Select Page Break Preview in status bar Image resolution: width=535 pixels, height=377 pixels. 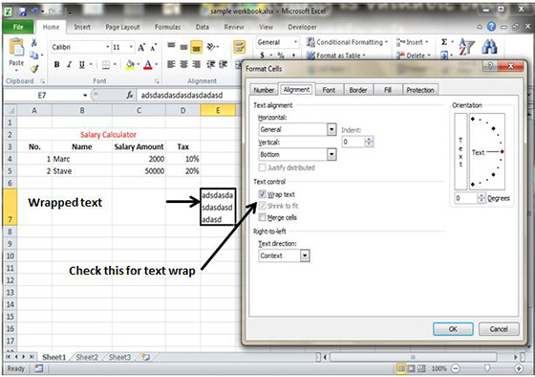[421, 368]
